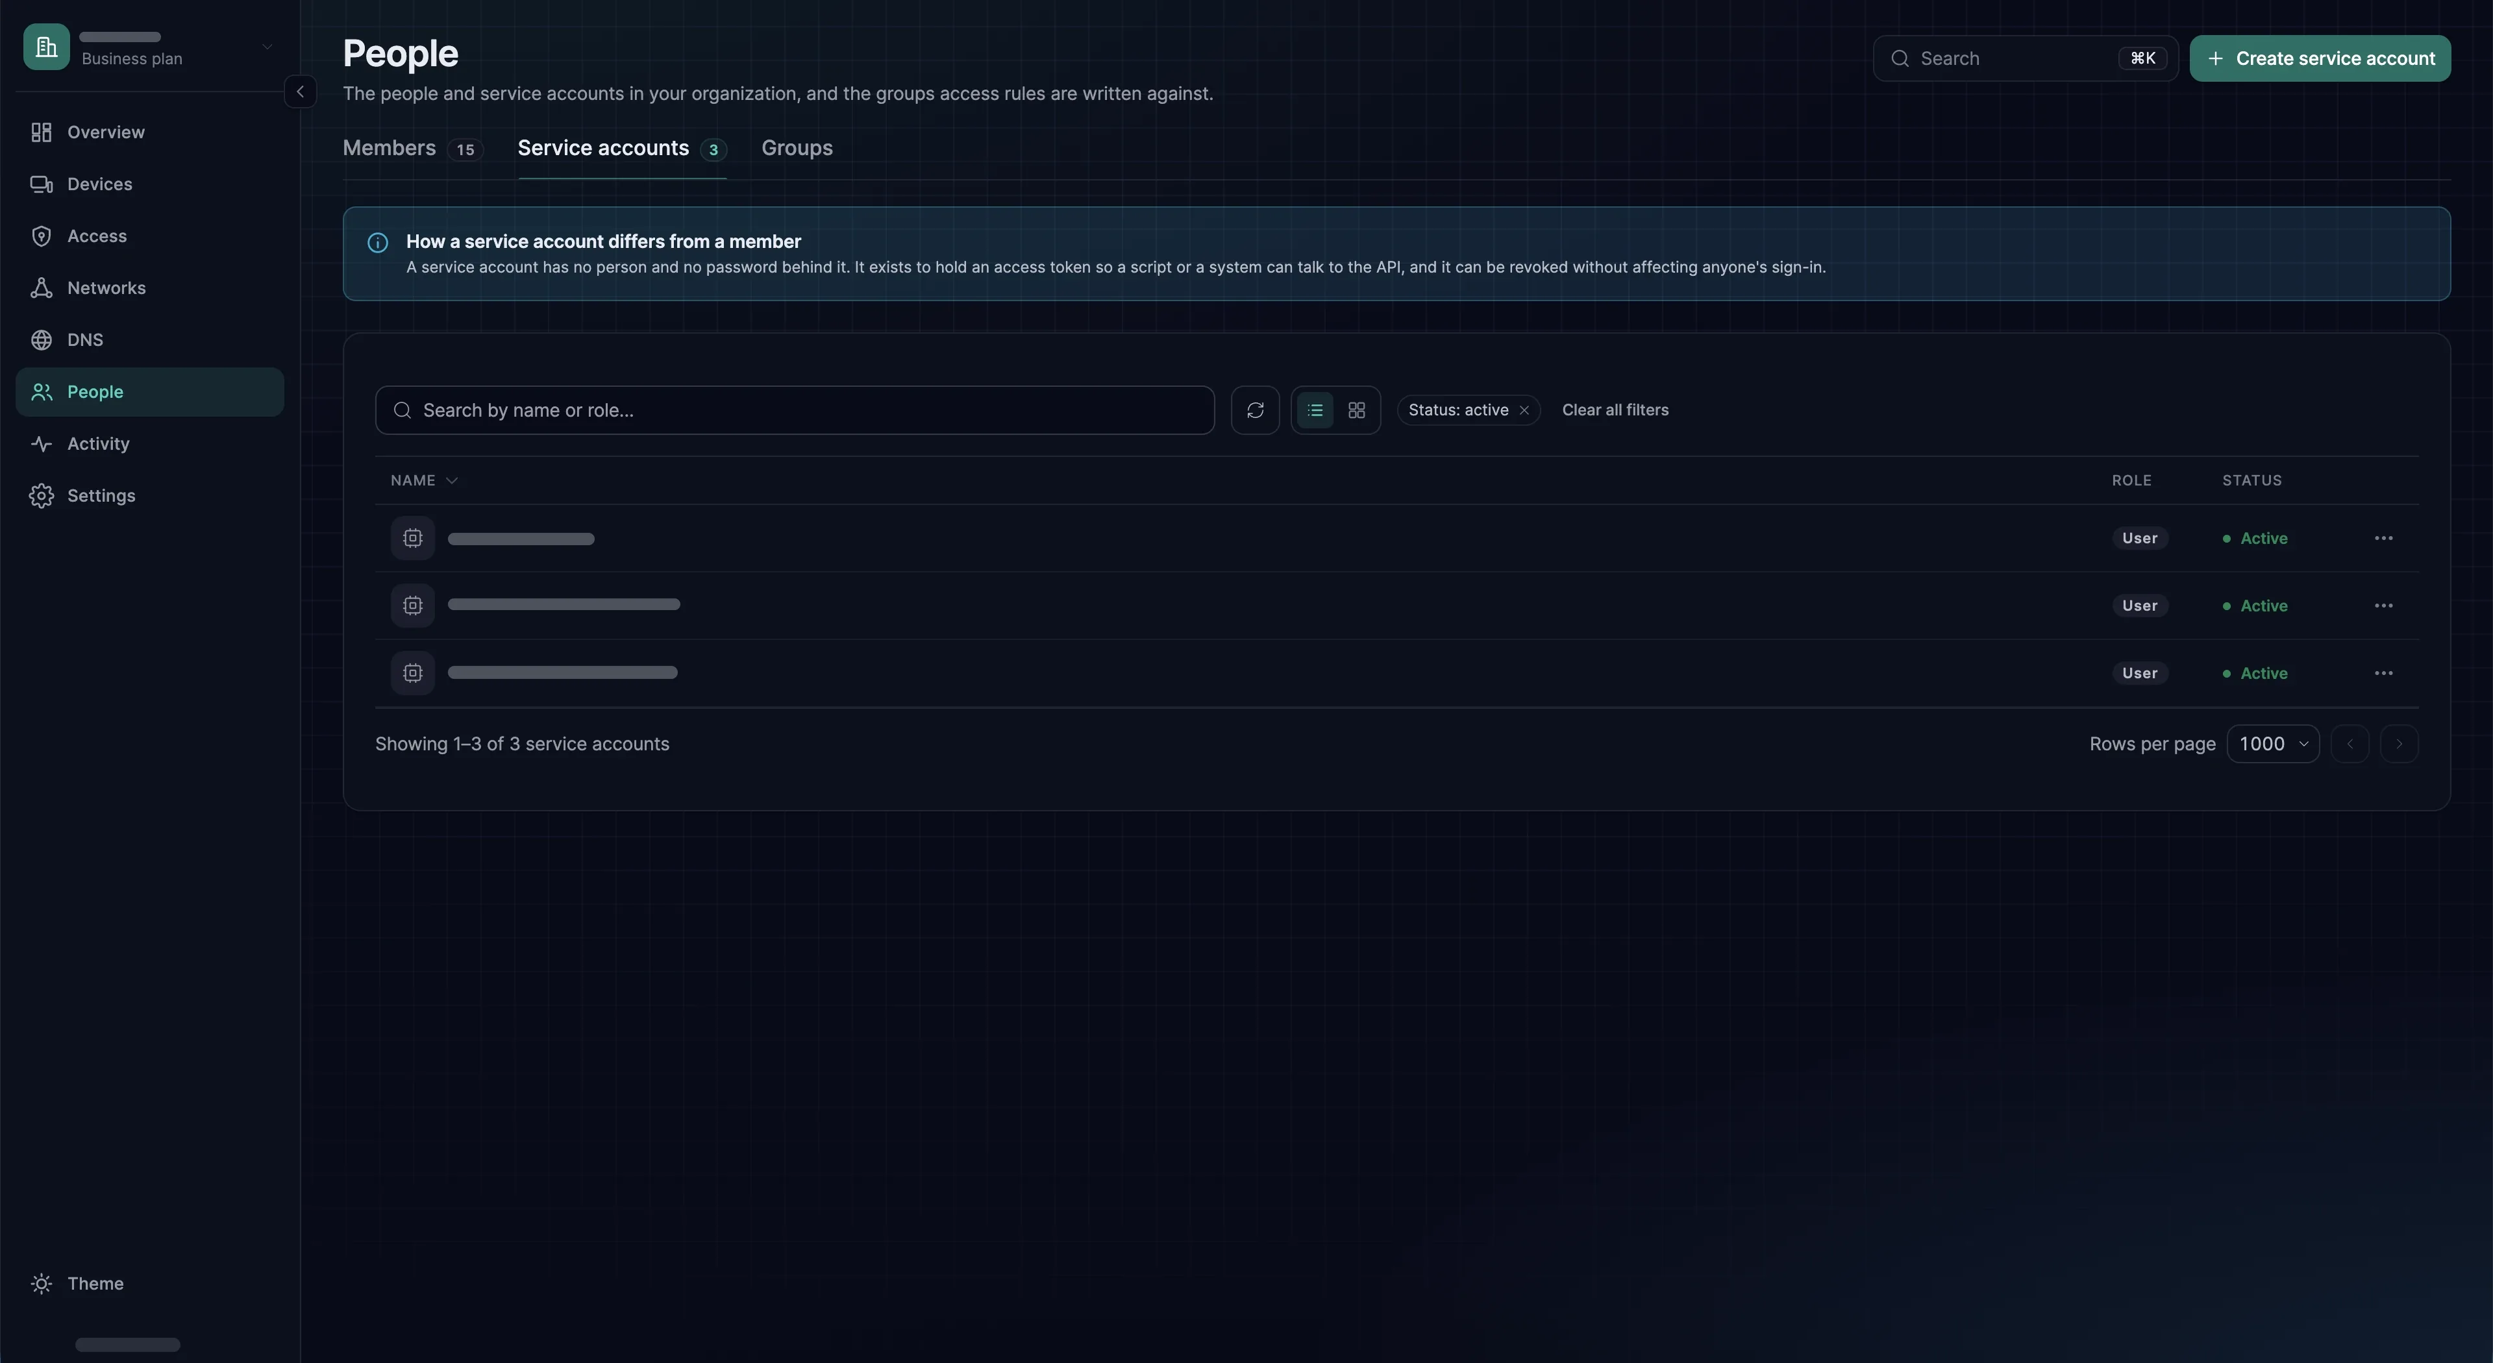Image resolution: width=2493 pixels, height=1363 pixels.
Task: Click ⌘K shortcut badge in search
Action: pos(2142,58)
